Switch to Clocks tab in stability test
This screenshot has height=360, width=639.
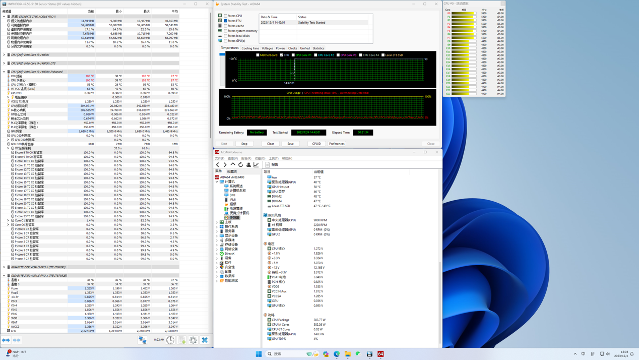pos(293,48)
